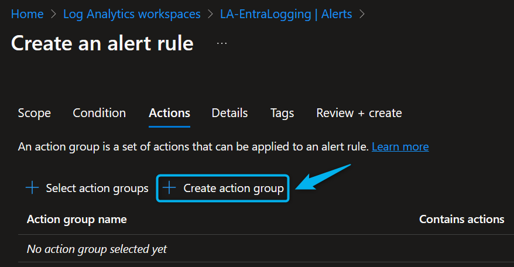Click the plus icon beside Select action groups
The image size is (514, 267).
[32, 188]
